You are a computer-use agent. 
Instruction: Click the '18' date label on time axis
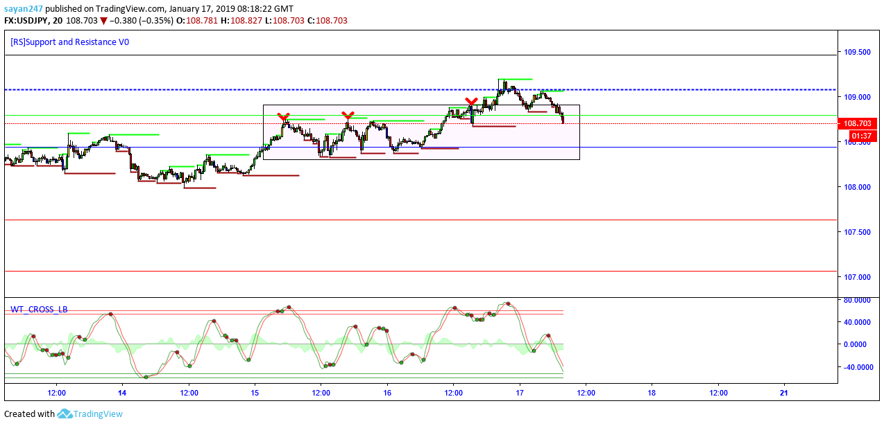coord(652,393)
